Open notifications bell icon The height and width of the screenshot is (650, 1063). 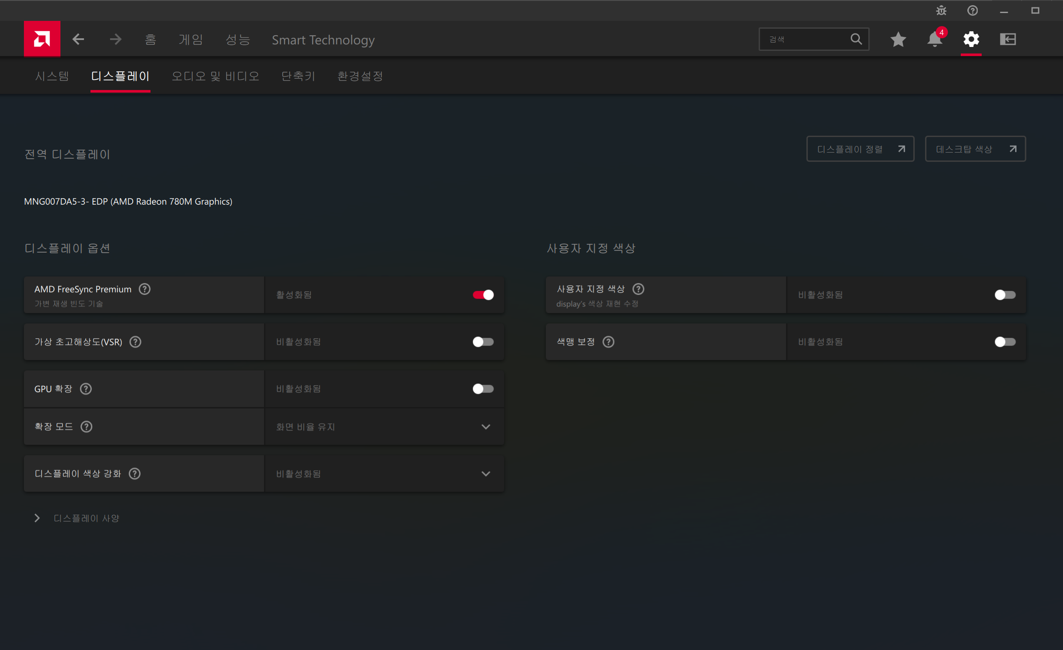point(935,40)
